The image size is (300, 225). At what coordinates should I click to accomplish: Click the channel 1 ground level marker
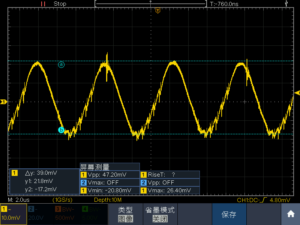(x=4, y=102)
